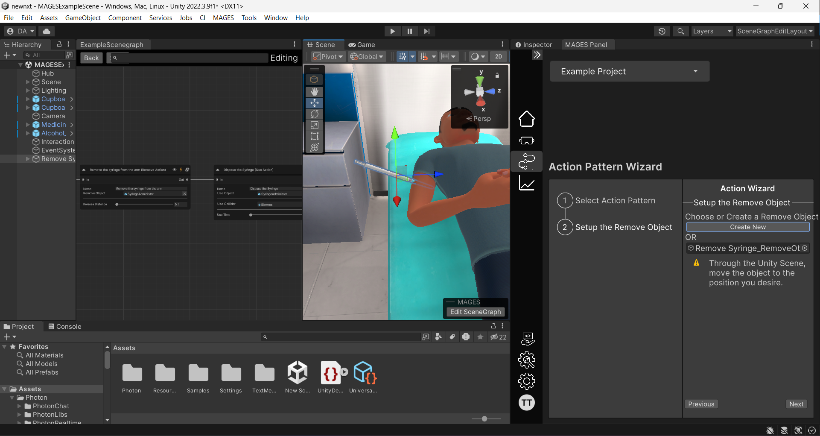Open the MAGES Panel home icon
The width and height of the screenshot is (820, 436).
(x=526, y=119)
